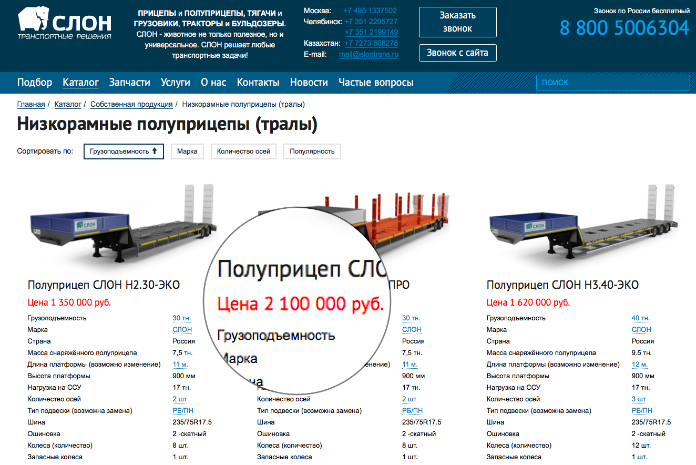Open the О нас page
Screen dimensions: 696x465
coord(213,83)
